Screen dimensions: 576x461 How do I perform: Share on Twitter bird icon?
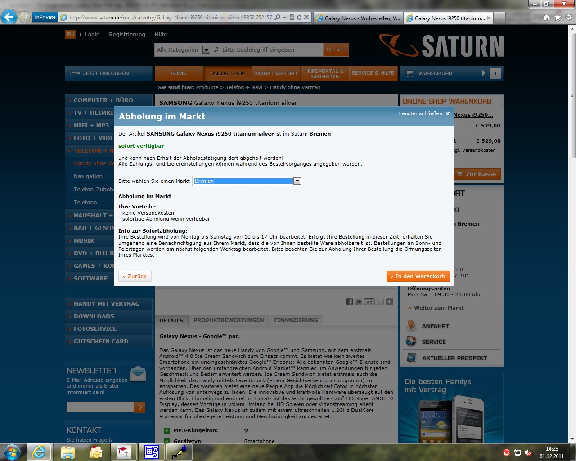pos(359,302)
